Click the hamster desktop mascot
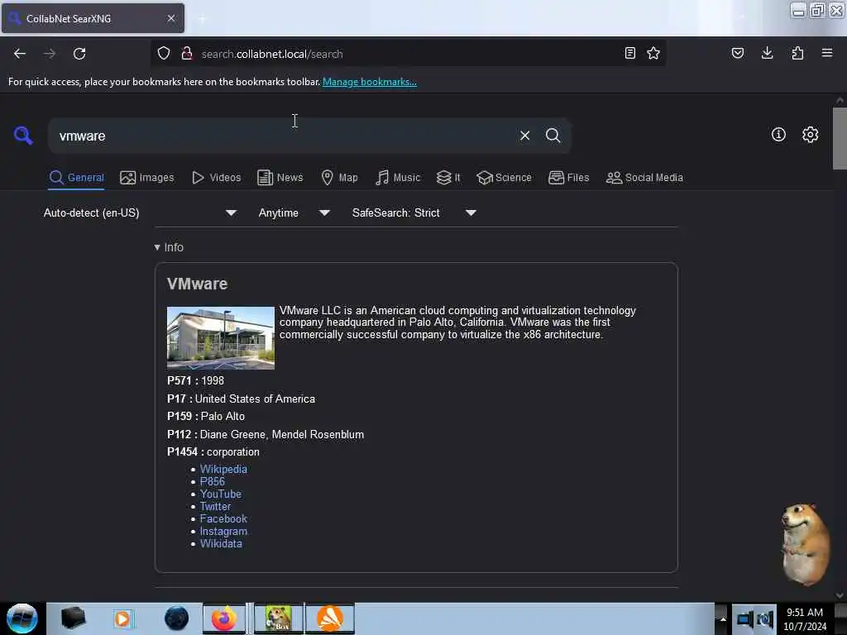 [804, 544]
